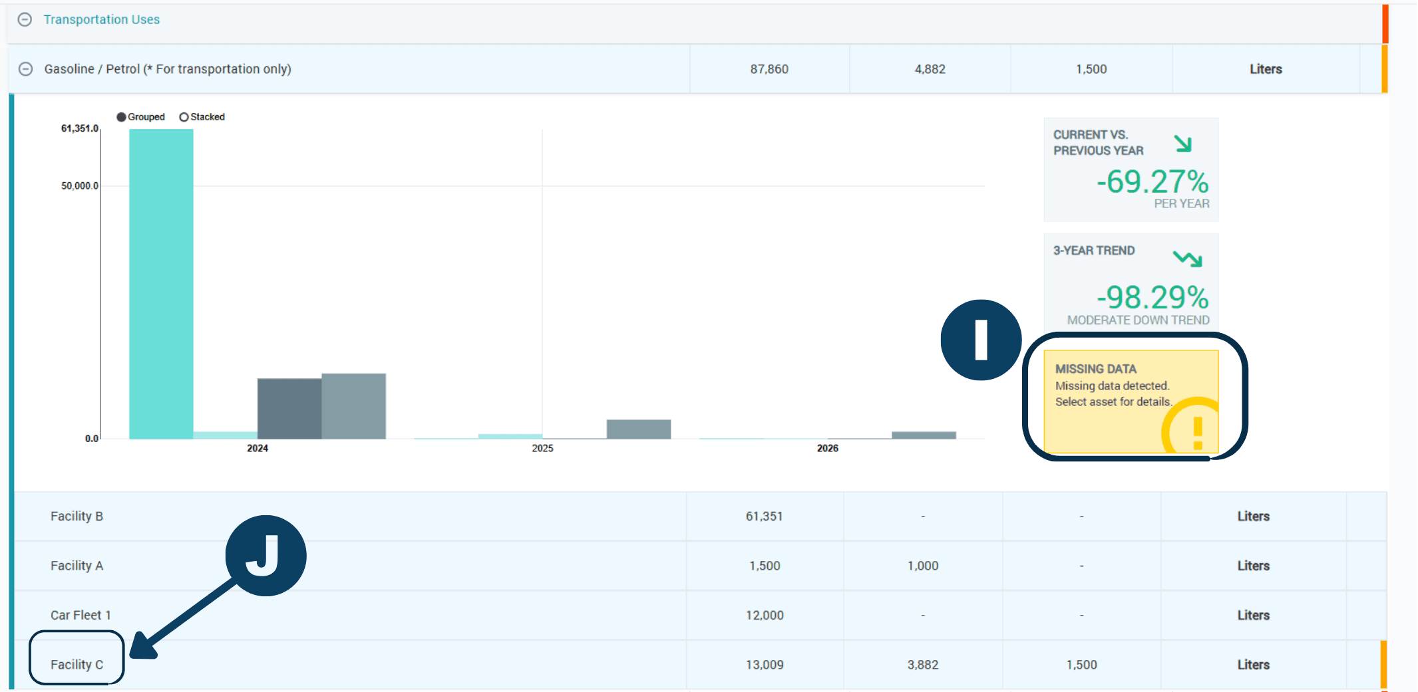Click the 12,000 value for Car Fleet 1
Viewport: 1418px width, 692px height.
pyautogui.click(x=765, y=616)
